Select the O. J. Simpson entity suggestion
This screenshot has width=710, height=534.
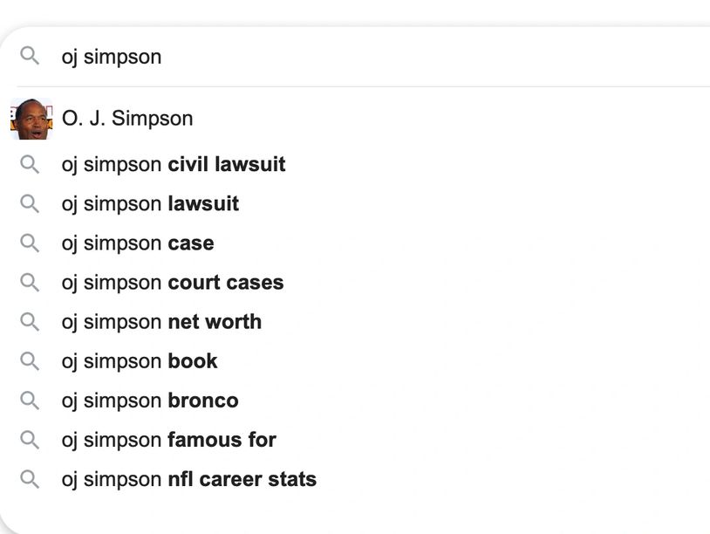[x=127, y=119]
